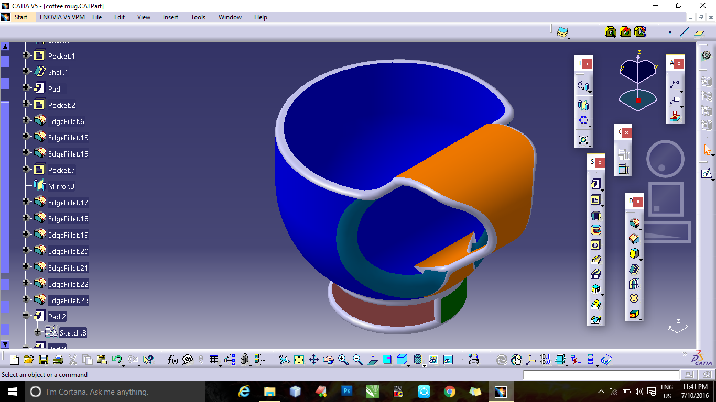This screenshot has width=716, height=402.
Task: Select the Shell tool in dress-up toolbar
Action: pos(634,269)
